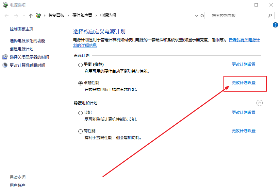The height and width of the screenshot is (195, 279).
Task: Open help via blue question mark icon
Action: click(275, 25)
